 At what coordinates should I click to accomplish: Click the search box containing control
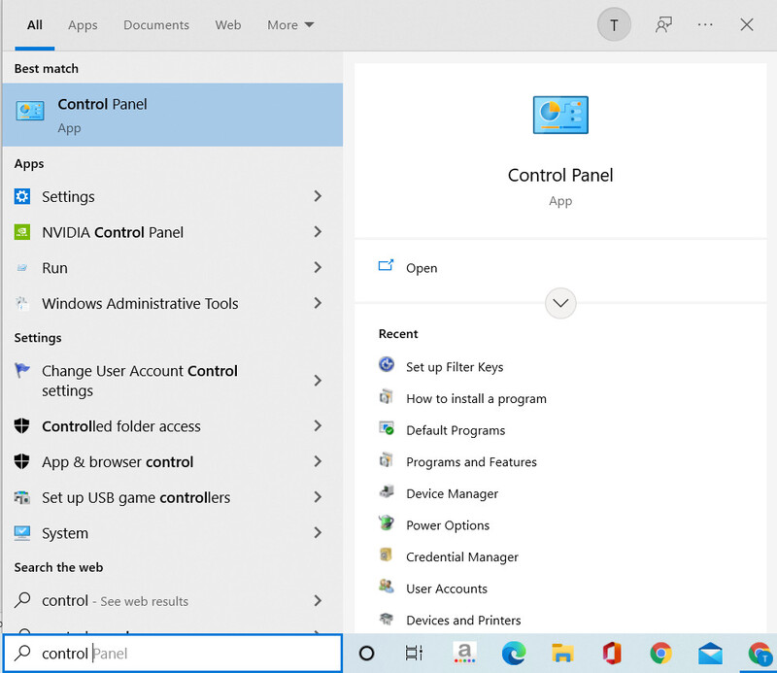(173, 654)
